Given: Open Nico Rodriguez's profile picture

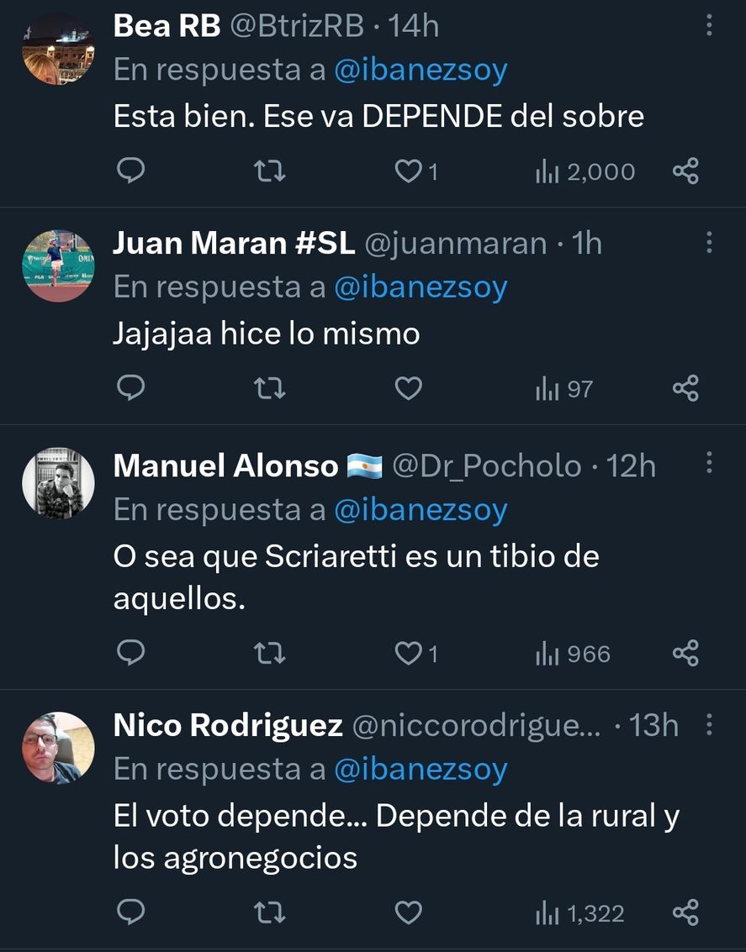Looking at the screenshot, I should (x=58, y=748).
